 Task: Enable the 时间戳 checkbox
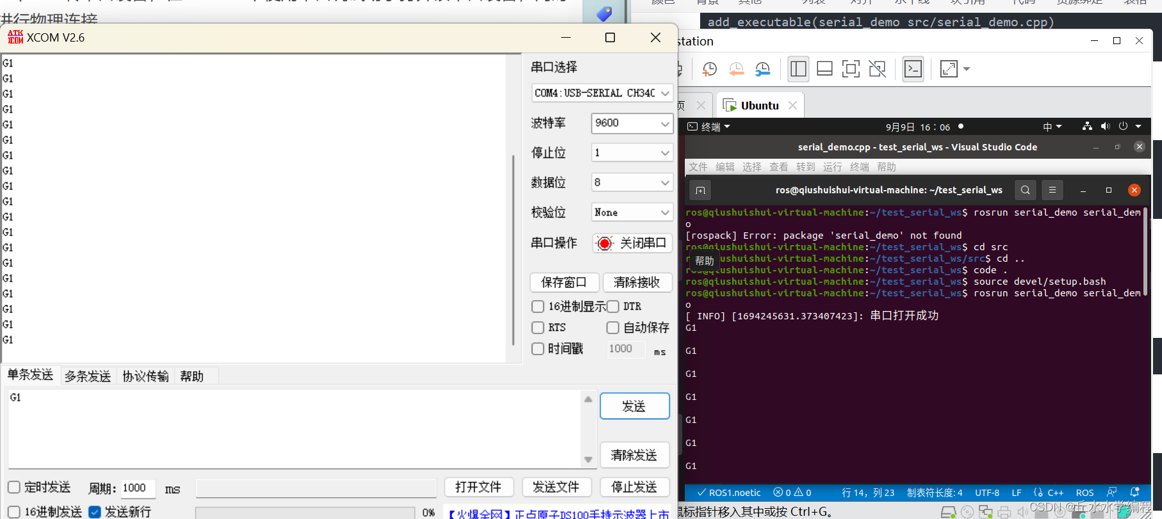[x=538, y=349]
